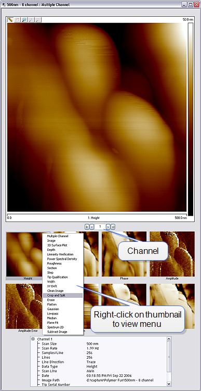
Task: Click the magnifier zoom tool icon
Action: pyautogui.click(x=24, y=20)
